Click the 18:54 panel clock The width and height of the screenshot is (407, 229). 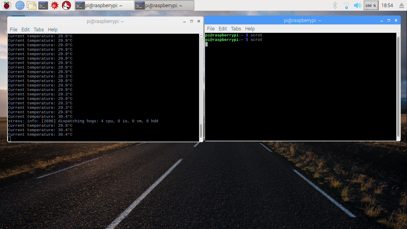click(387, 5)
